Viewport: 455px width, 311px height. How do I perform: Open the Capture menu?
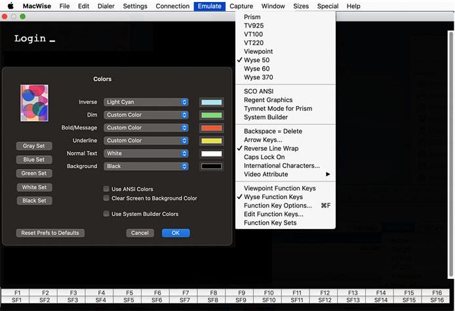point(241,6)
